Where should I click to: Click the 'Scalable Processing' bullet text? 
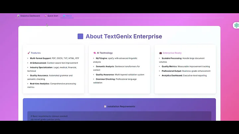tap(182, 60)
